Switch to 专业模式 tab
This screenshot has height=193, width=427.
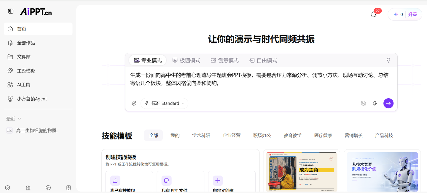click(x=148, y=60)
